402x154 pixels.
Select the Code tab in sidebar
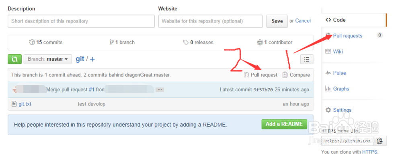353,20
